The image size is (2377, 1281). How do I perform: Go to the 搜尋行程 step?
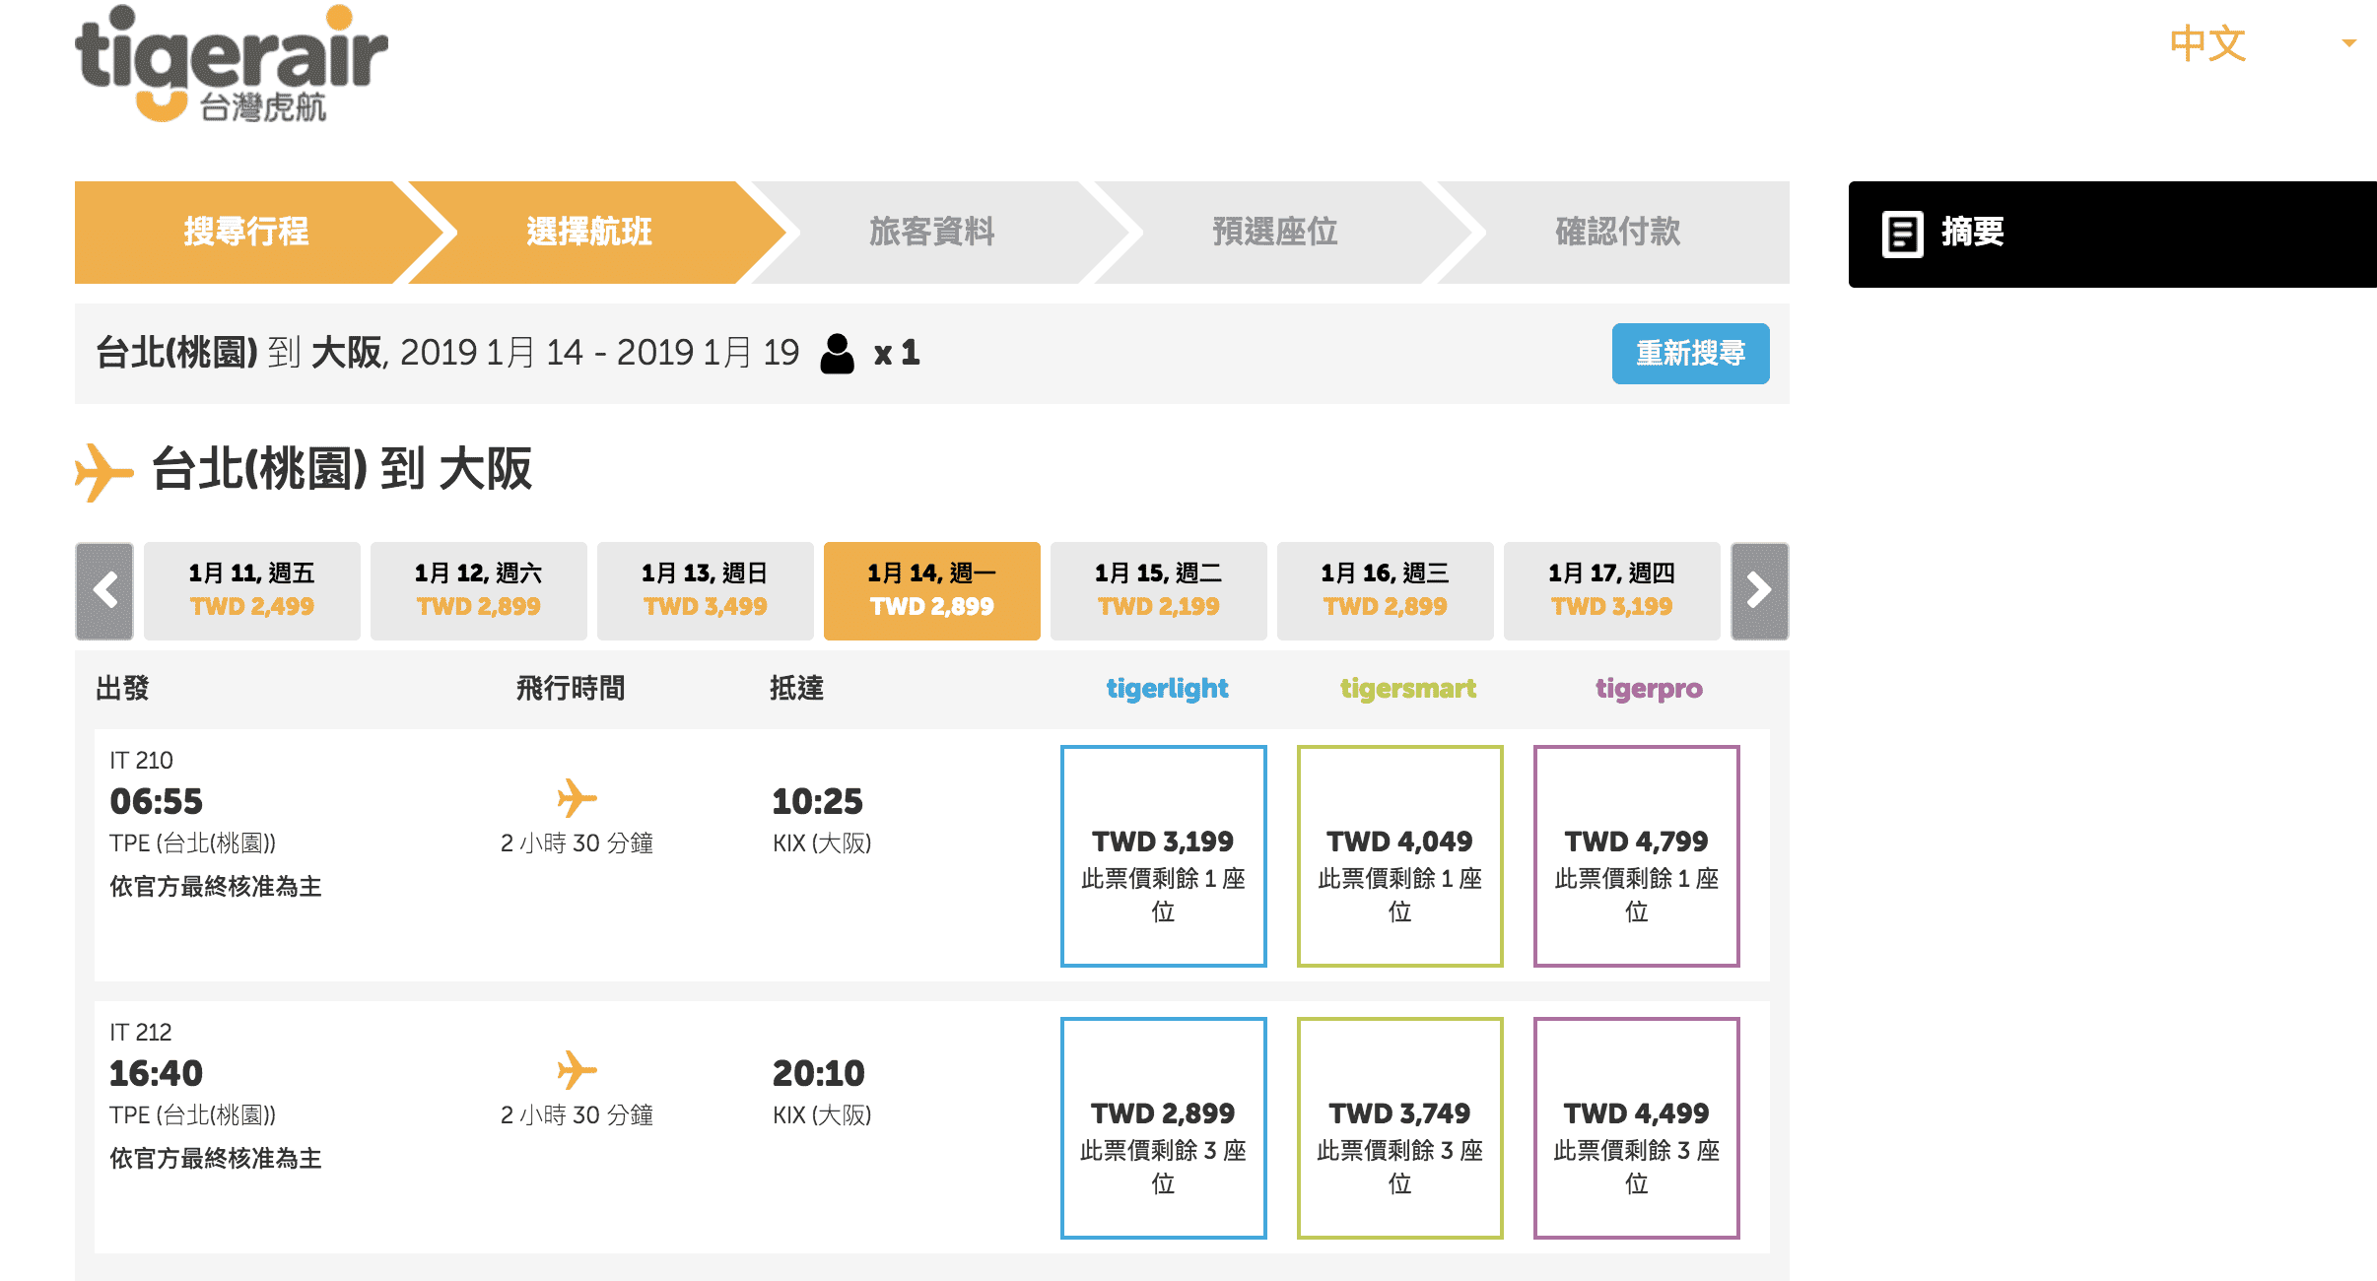[246, 233]
